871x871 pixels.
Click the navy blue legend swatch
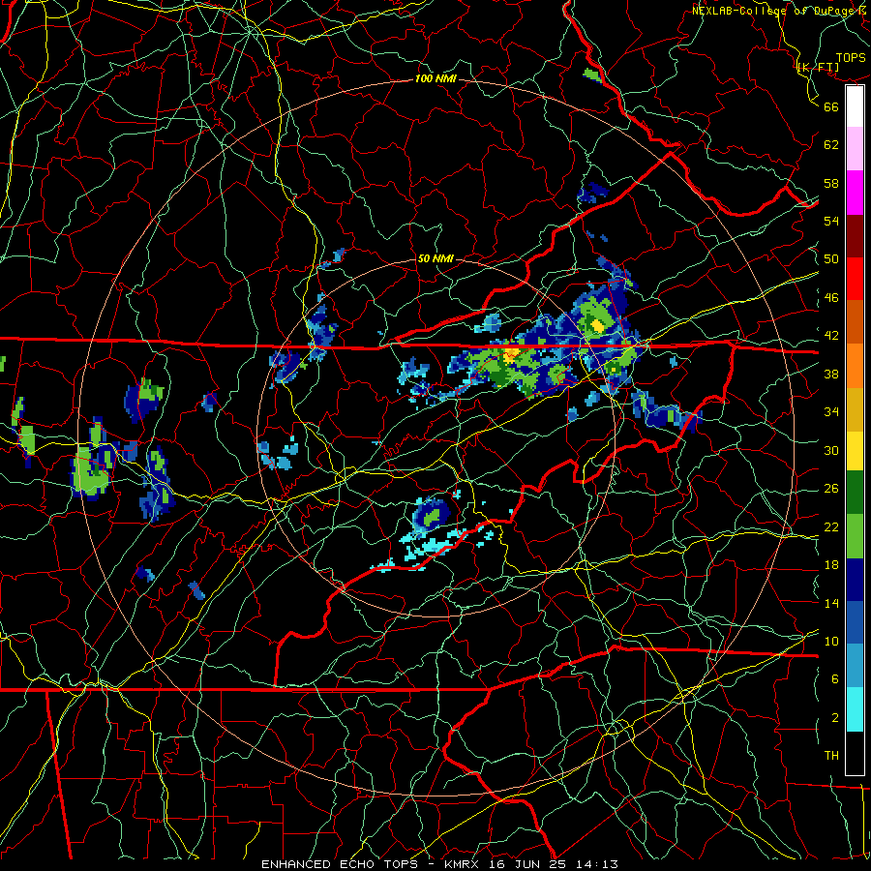(855, 580)
